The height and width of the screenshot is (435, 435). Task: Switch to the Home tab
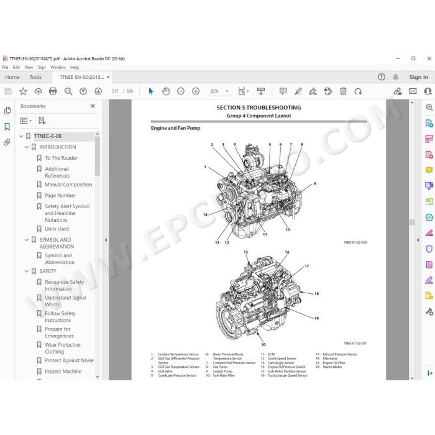[x=12, y=77]
